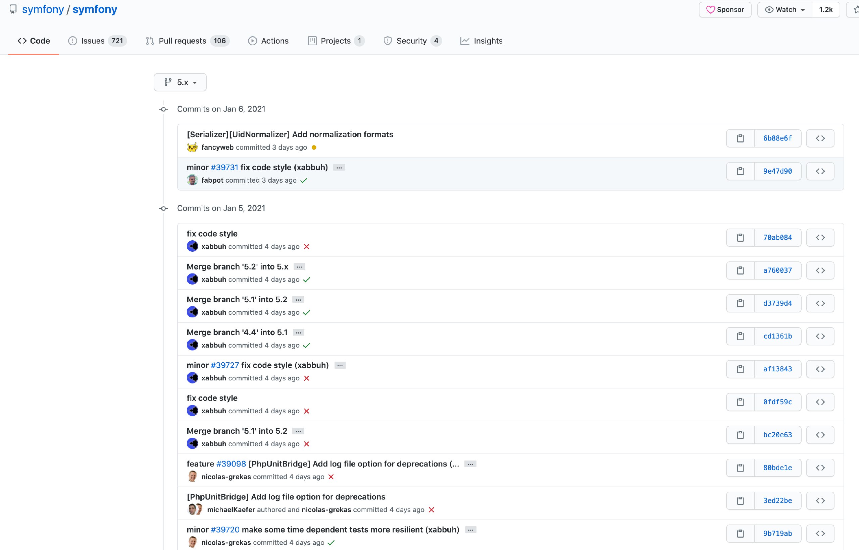
Task: Open the 5.x branch selector dropdown
Action: coord(180,82)
